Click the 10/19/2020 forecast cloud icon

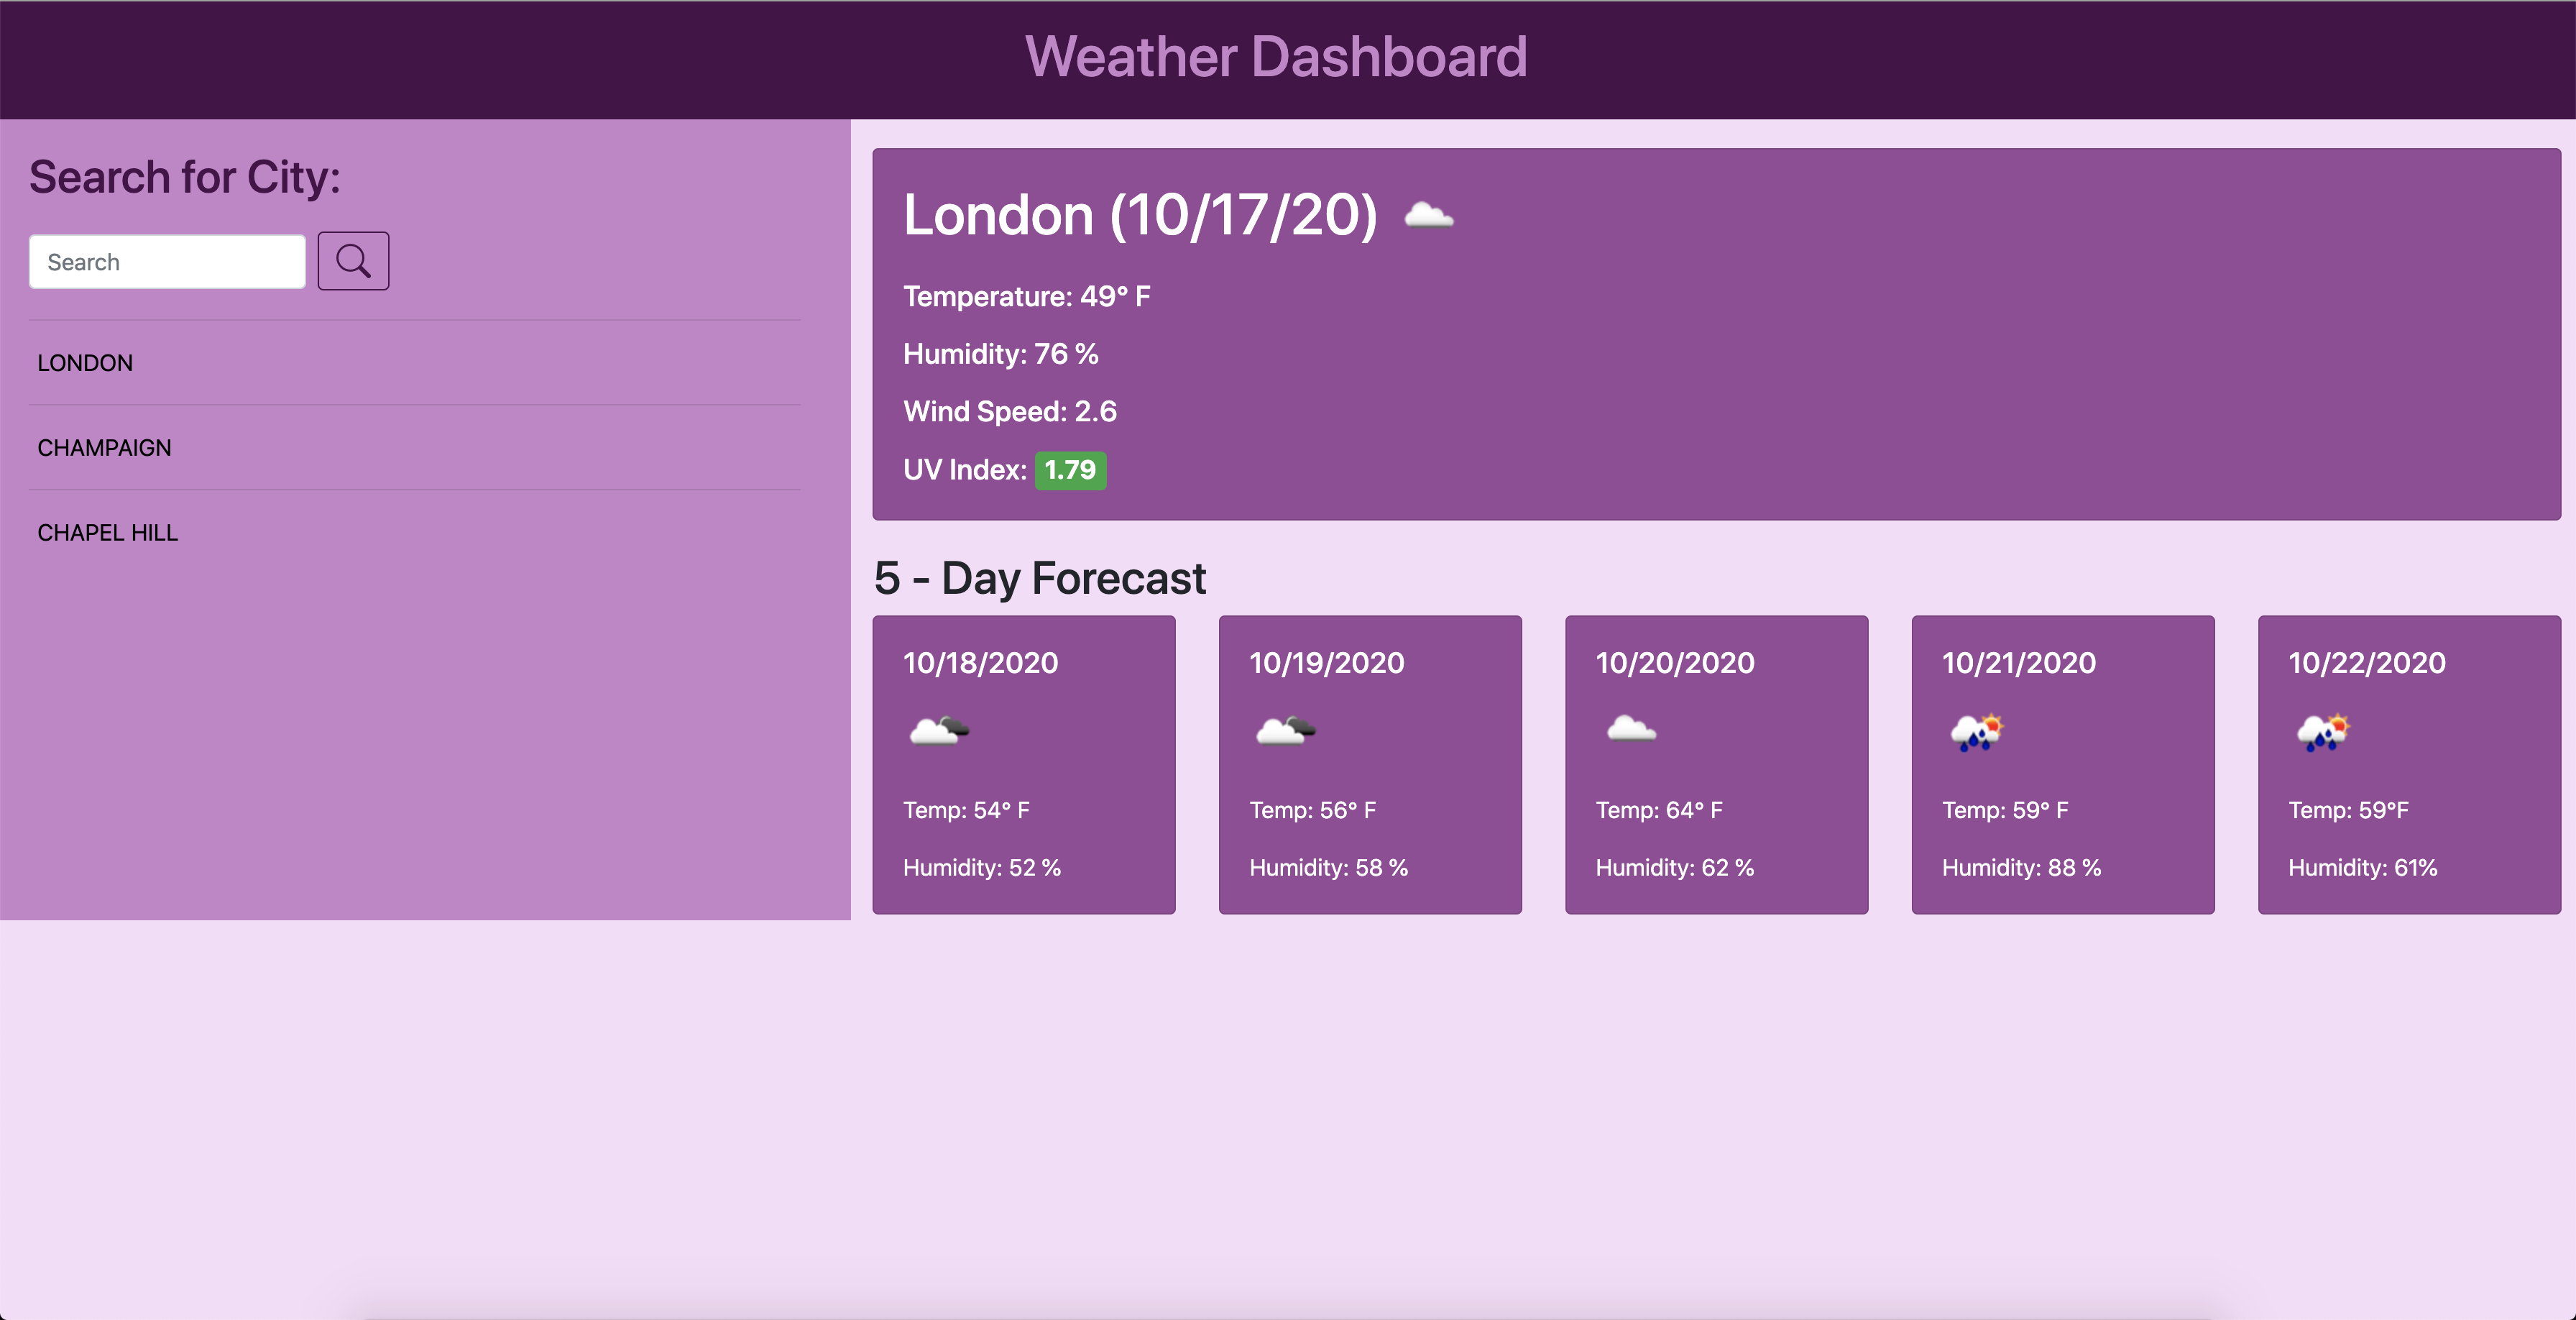click(x=1284, y=731)
